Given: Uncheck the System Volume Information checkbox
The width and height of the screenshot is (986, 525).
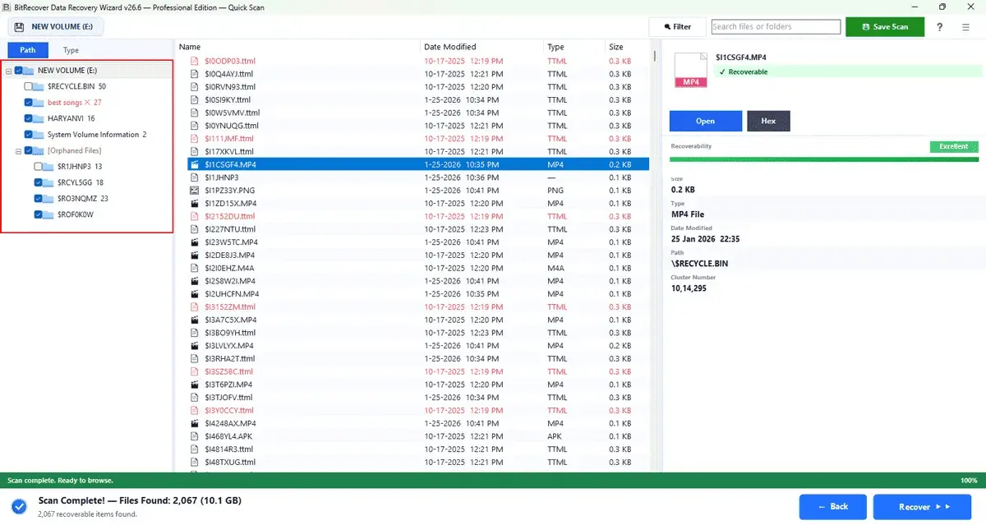Looking at the screenshot, I should [29, 134].
